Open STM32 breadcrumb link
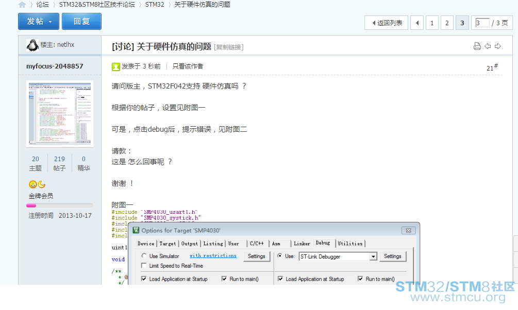The width and height of the screenshot is (518, 310). (x=155, y=5)
